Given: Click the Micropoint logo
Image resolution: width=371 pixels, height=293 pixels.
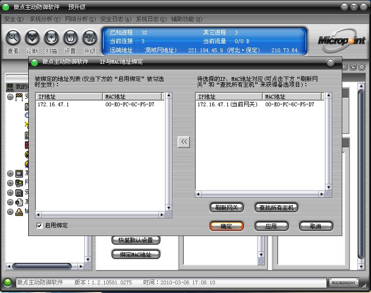Looking at the screenshot, I should 341,40.
